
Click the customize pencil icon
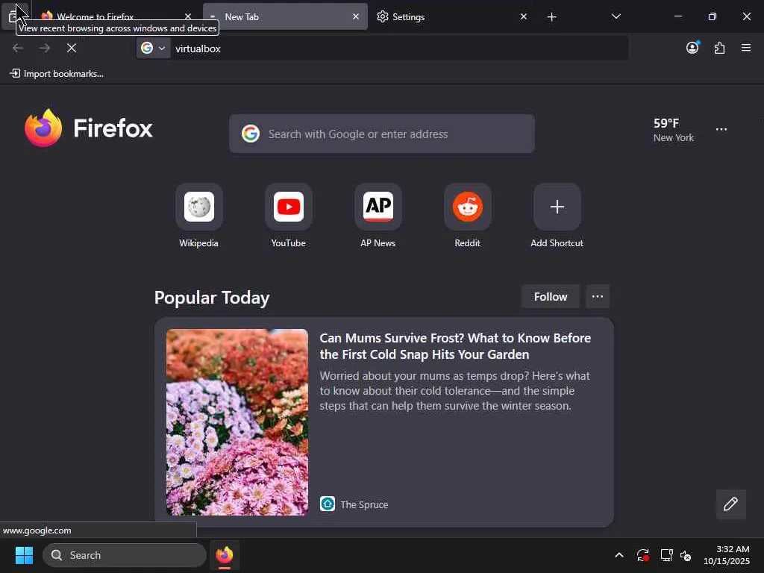coord(730,504)
